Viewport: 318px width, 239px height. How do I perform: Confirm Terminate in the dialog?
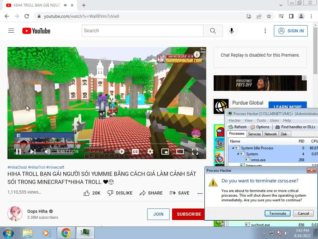pos(277,213)
